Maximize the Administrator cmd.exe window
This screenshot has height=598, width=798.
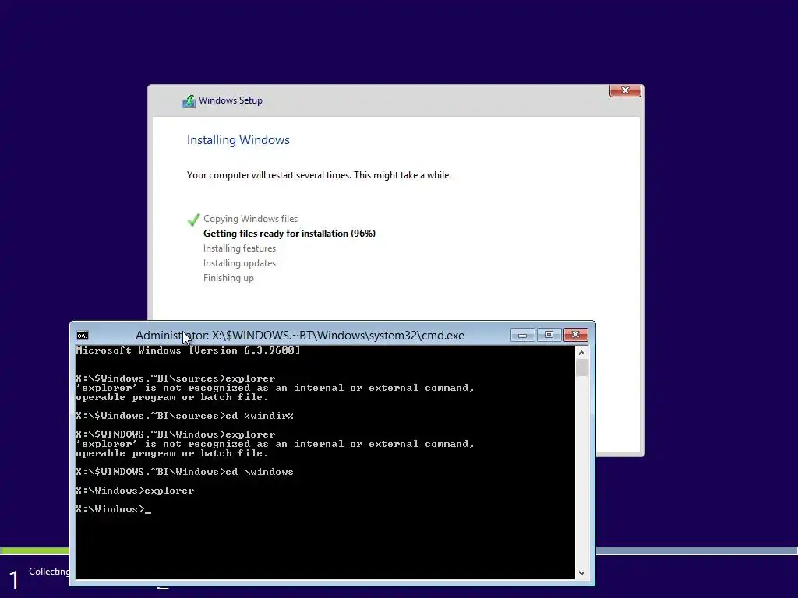(549, 335)
